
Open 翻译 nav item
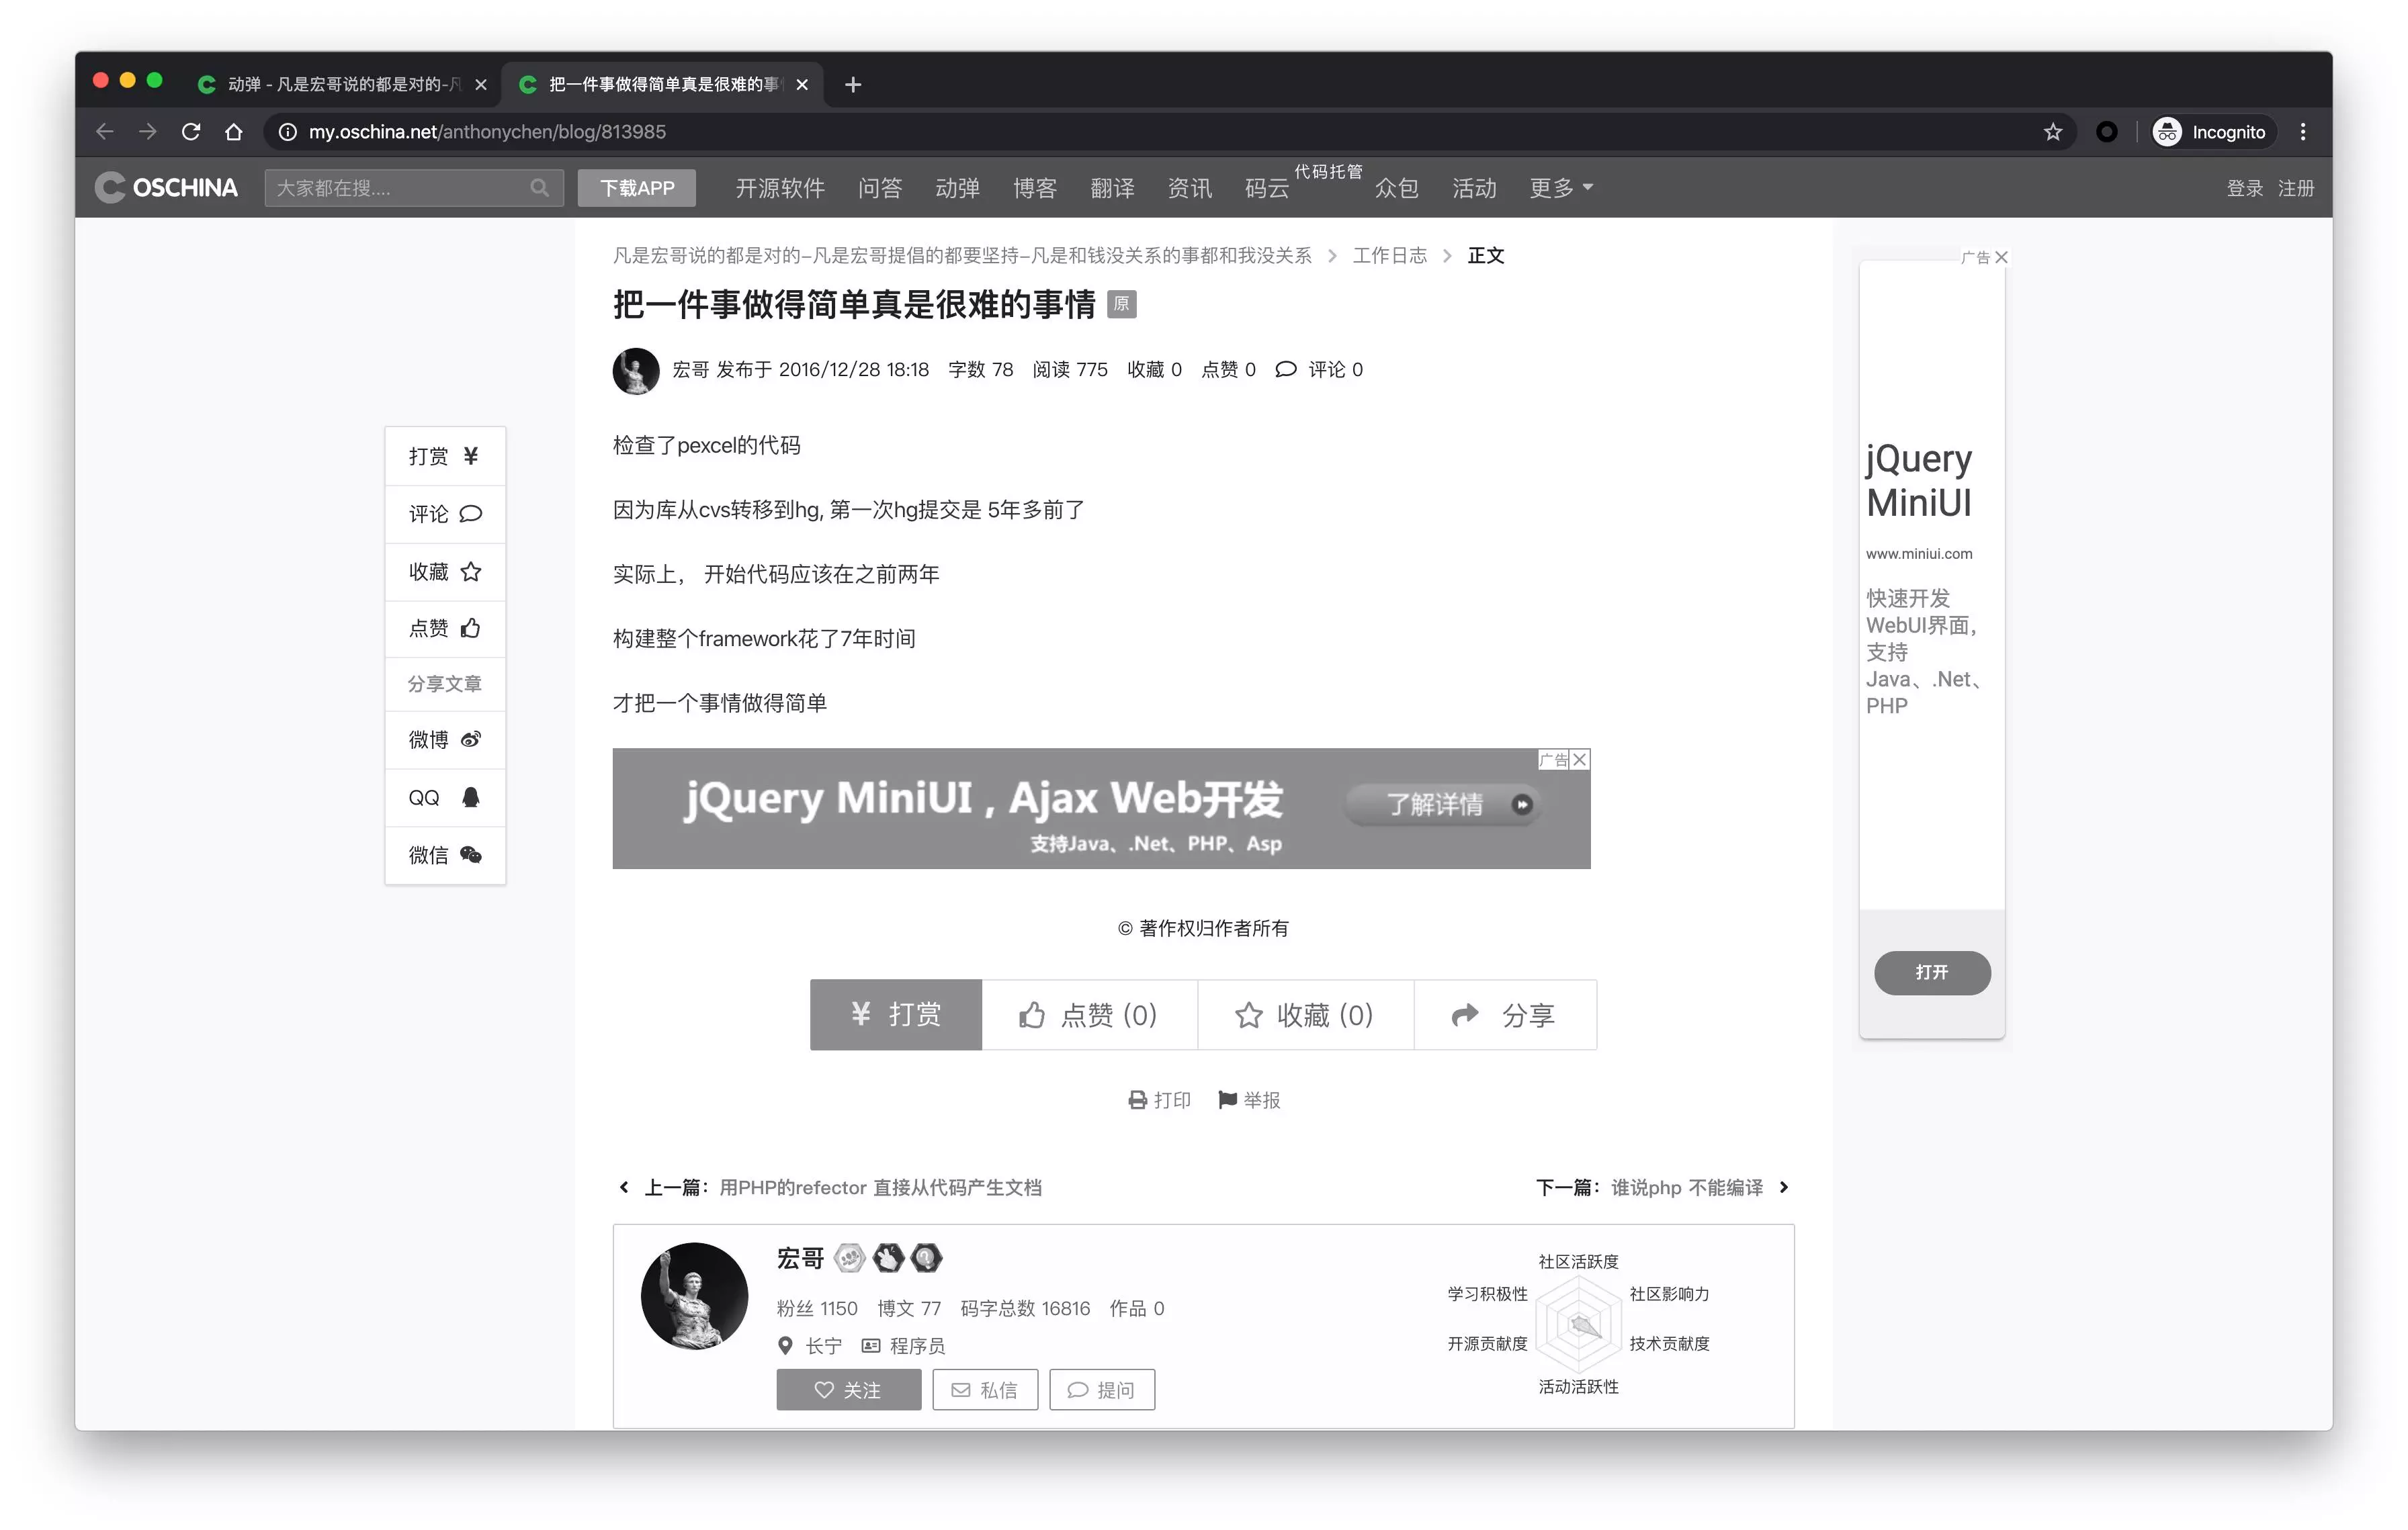click(x=1112, y=188)
